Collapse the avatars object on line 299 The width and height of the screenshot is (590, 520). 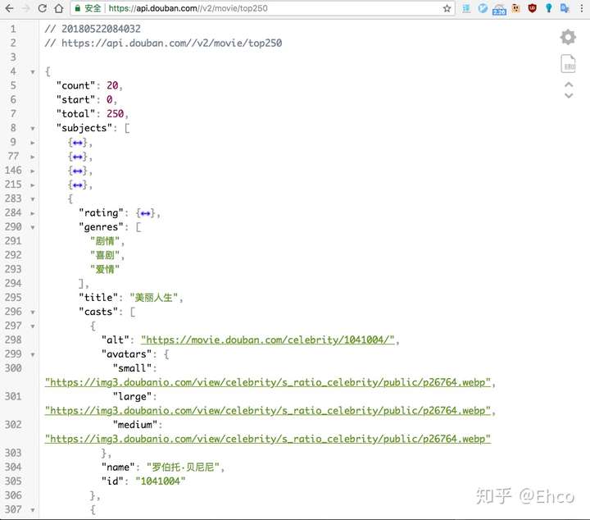click(x=33, y=354)
